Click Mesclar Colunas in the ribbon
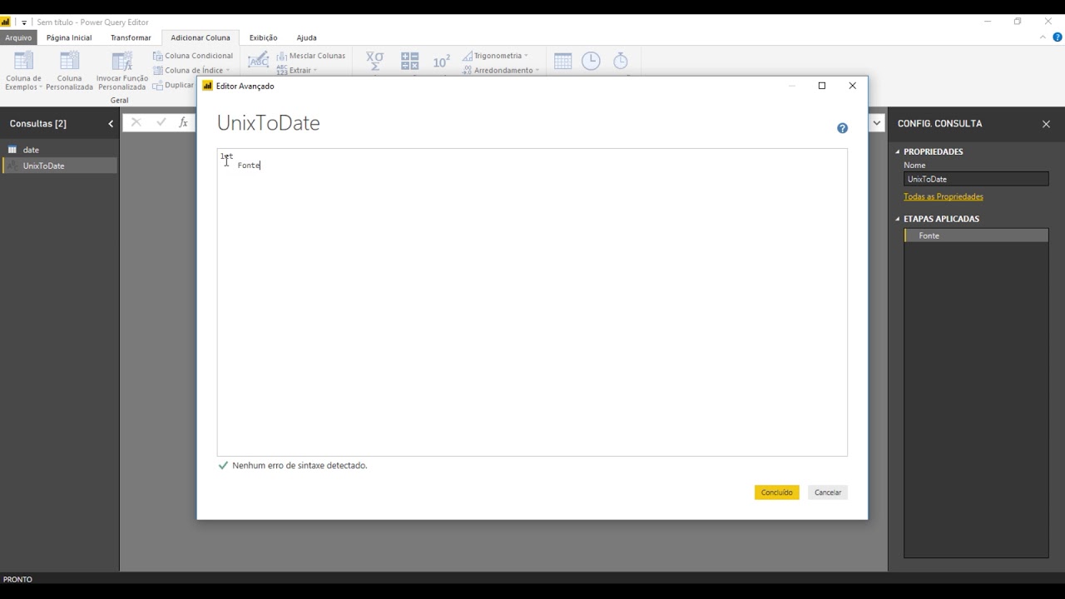Image resolution: width=1065 pixels, height=599 pixels. pos(311,56)
